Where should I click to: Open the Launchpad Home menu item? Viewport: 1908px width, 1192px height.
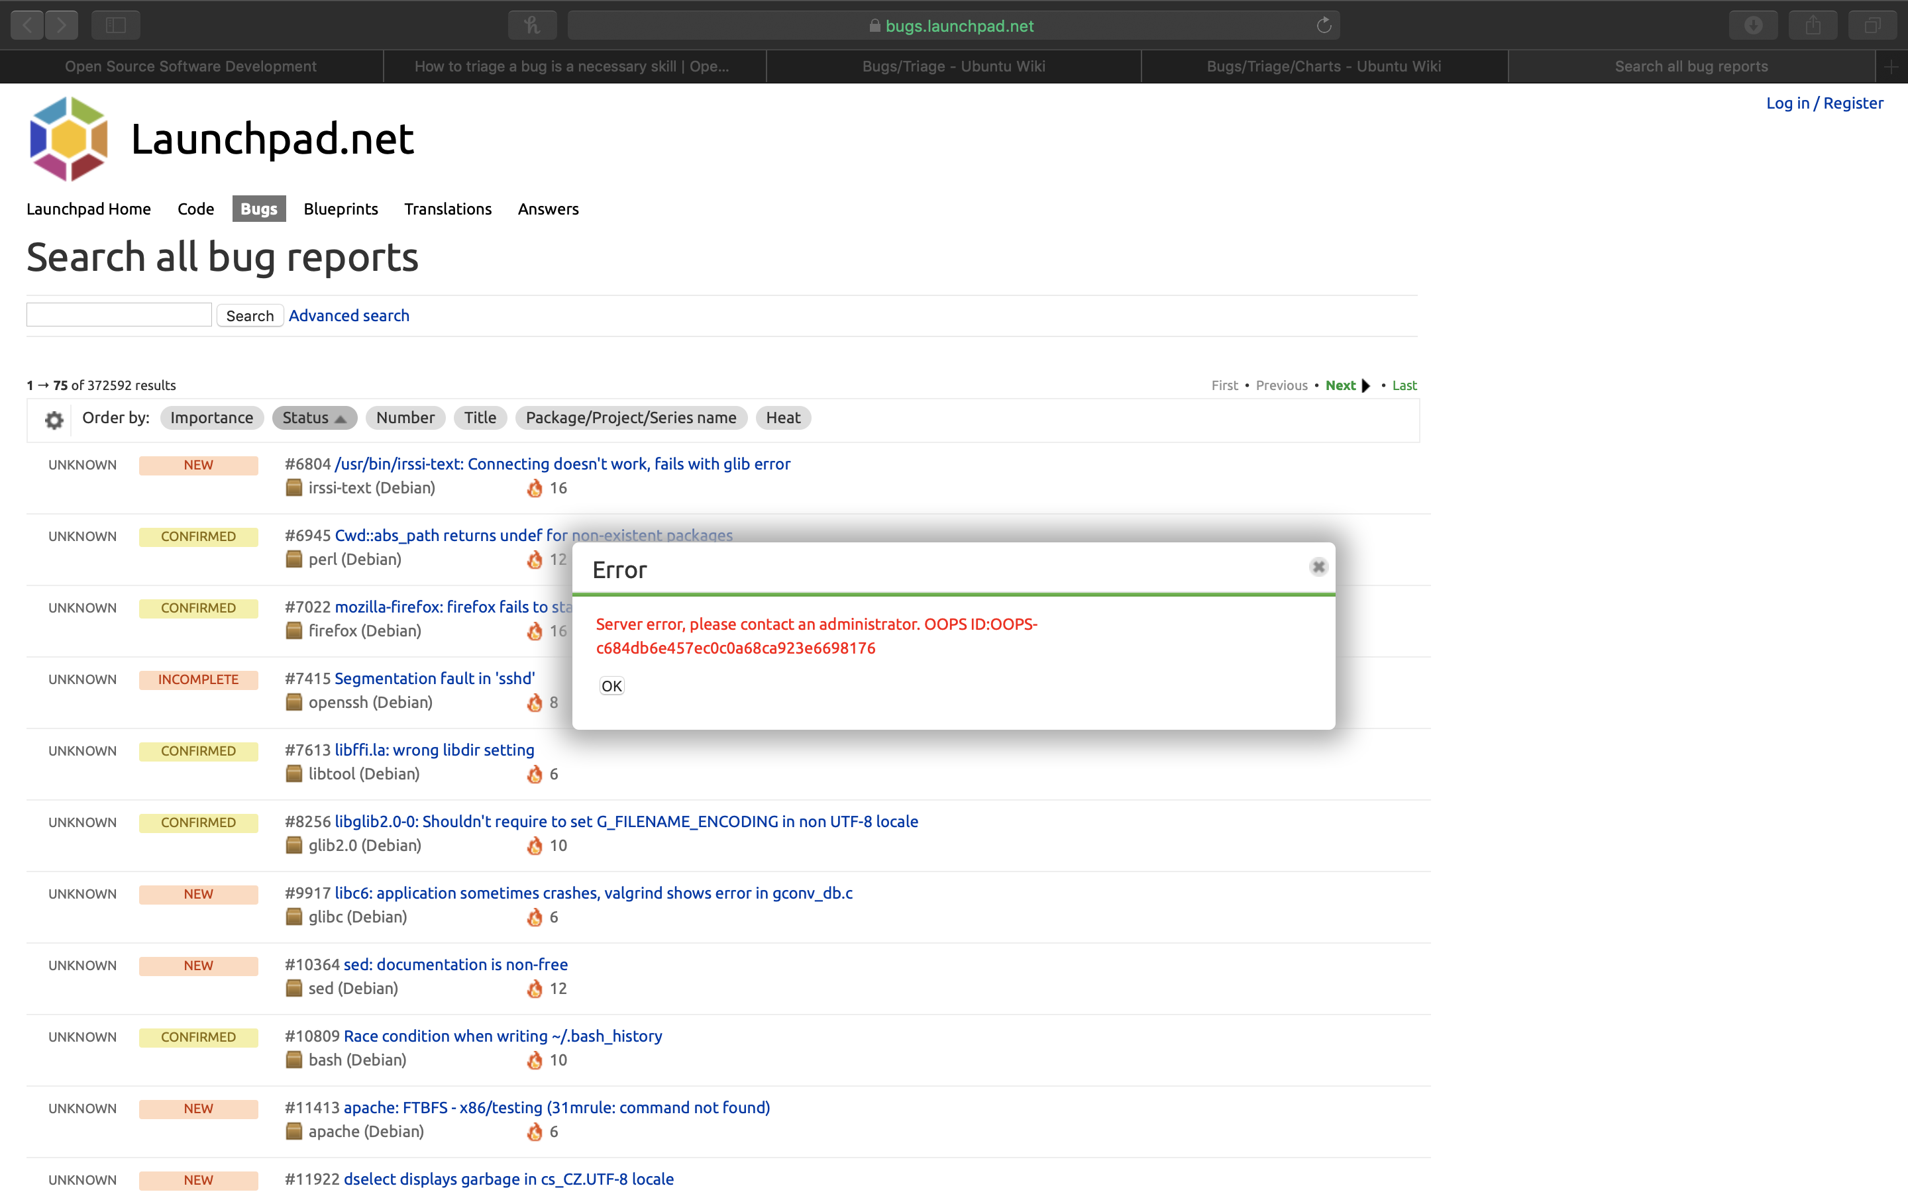(x=88, y=209)
